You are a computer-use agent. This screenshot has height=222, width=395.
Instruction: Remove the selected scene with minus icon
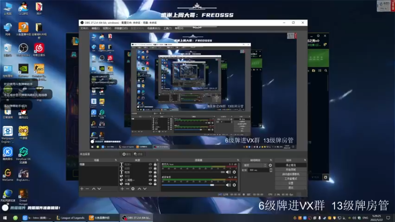87,188
